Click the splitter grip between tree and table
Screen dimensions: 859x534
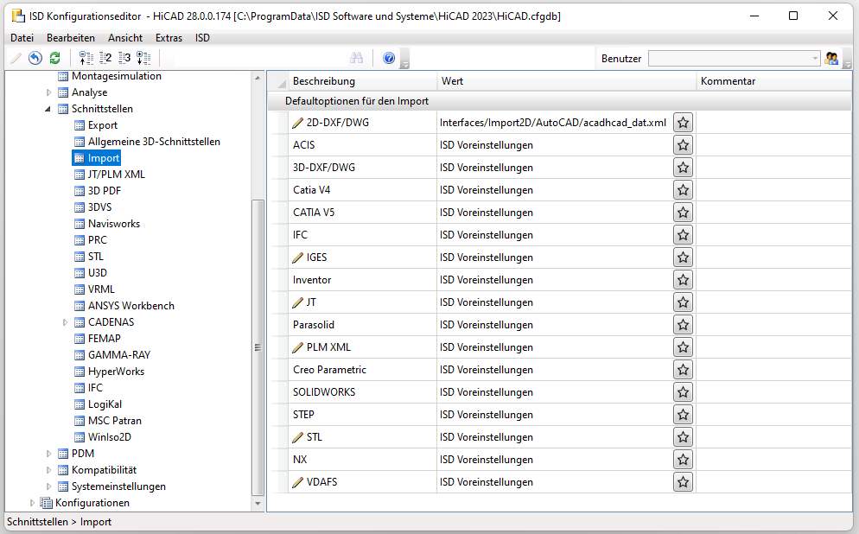pos(258,347)
